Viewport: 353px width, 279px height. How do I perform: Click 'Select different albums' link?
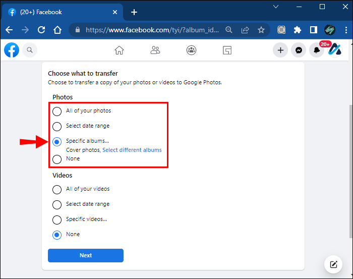132,150
